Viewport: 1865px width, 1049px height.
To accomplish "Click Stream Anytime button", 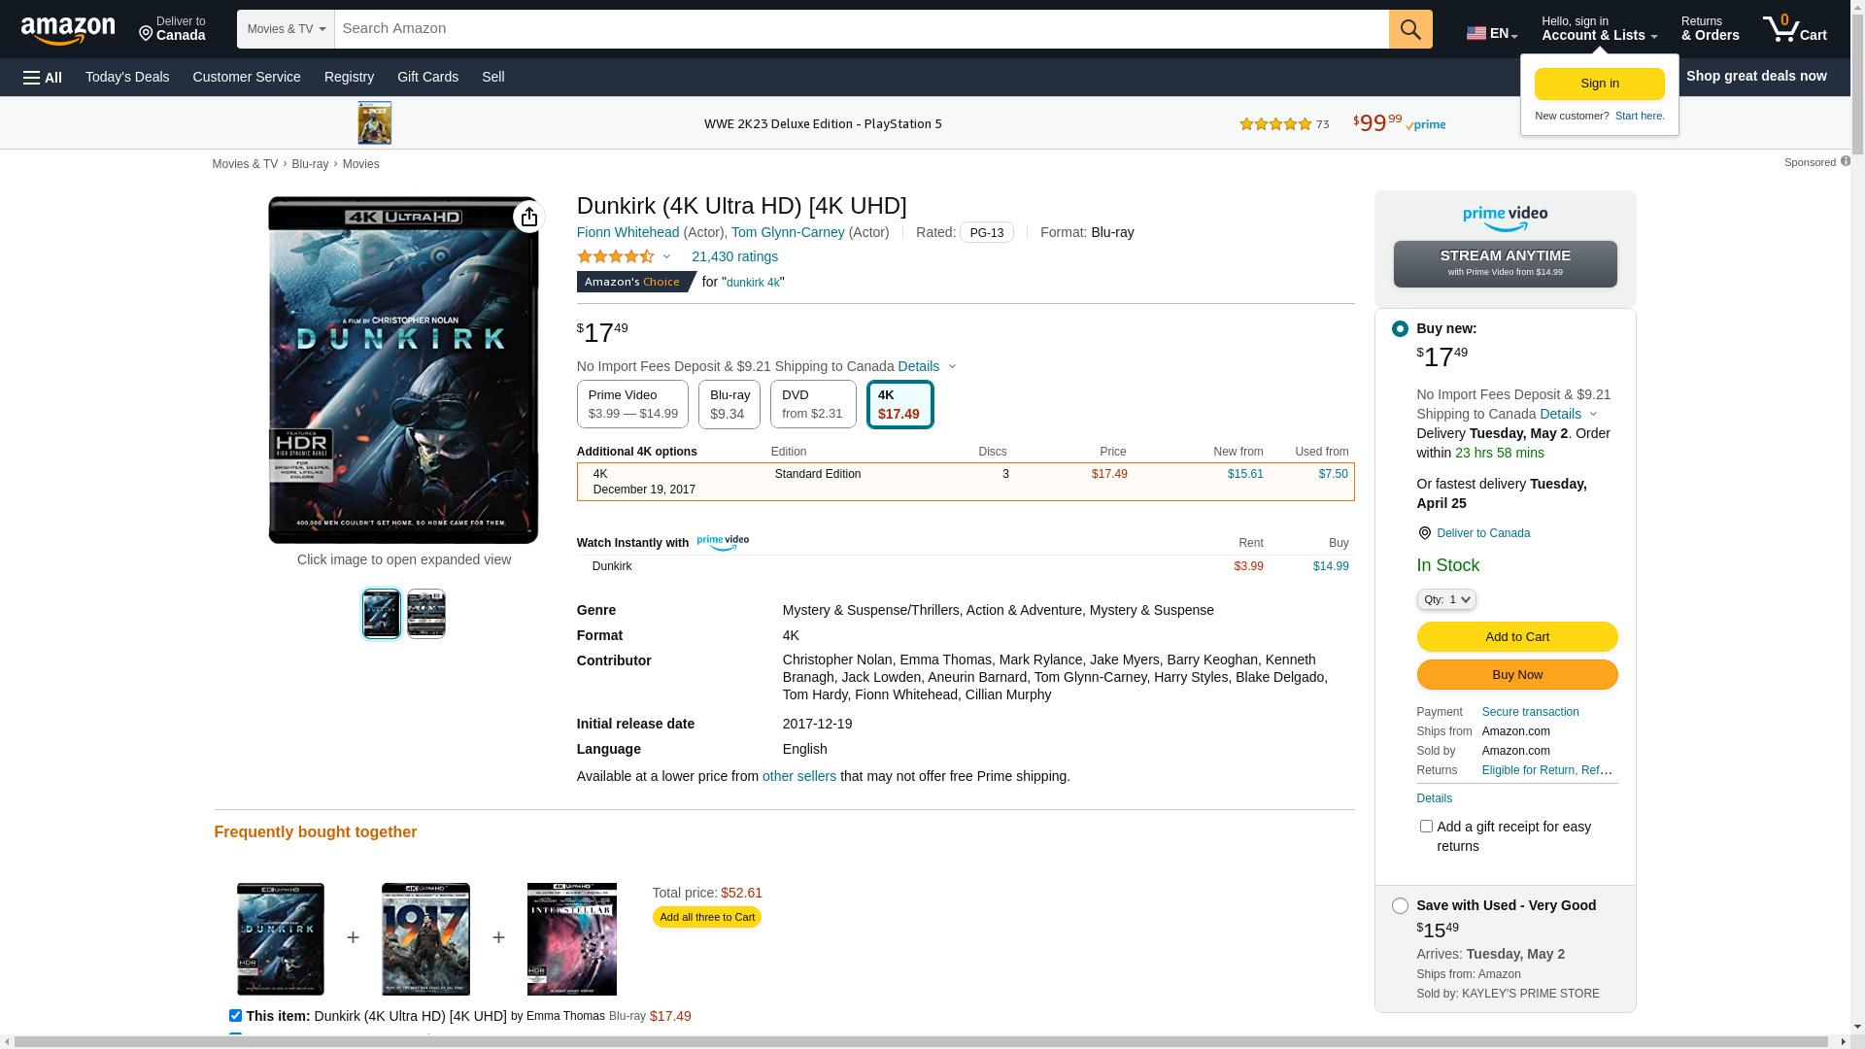I will click(x=1505, y=264).
